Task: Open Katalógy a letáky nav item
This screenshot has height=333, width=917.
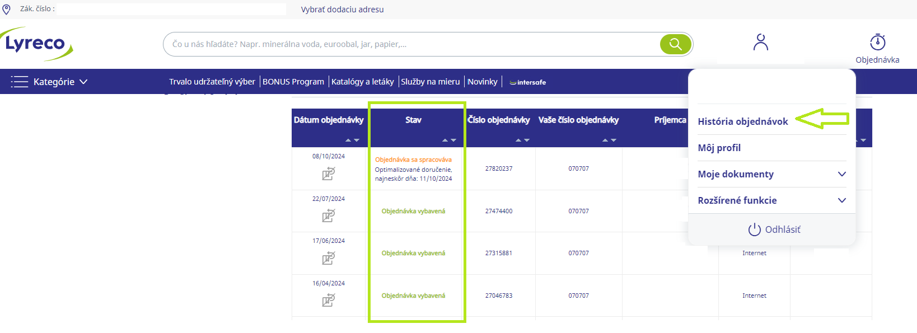Action: point(363,82)
